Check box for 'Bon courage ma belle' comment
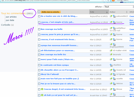The height and width of the screenshot is (97, 134). (x=39, y=29)
